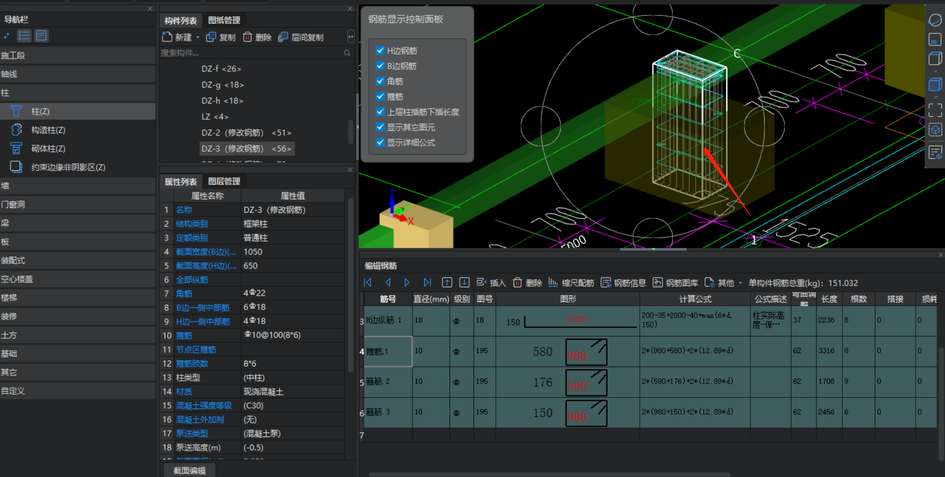
Task: Click 新建 icon in component list
Action: click(x=167, y=37)
